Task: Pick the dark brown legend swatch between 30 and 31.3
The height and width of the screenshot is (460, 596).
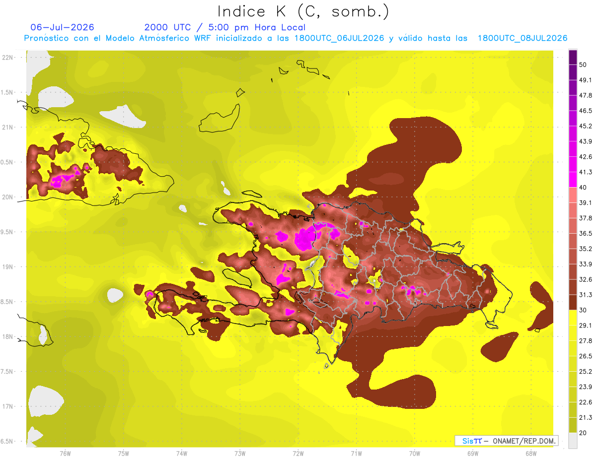Action: (x=573, y=303)
